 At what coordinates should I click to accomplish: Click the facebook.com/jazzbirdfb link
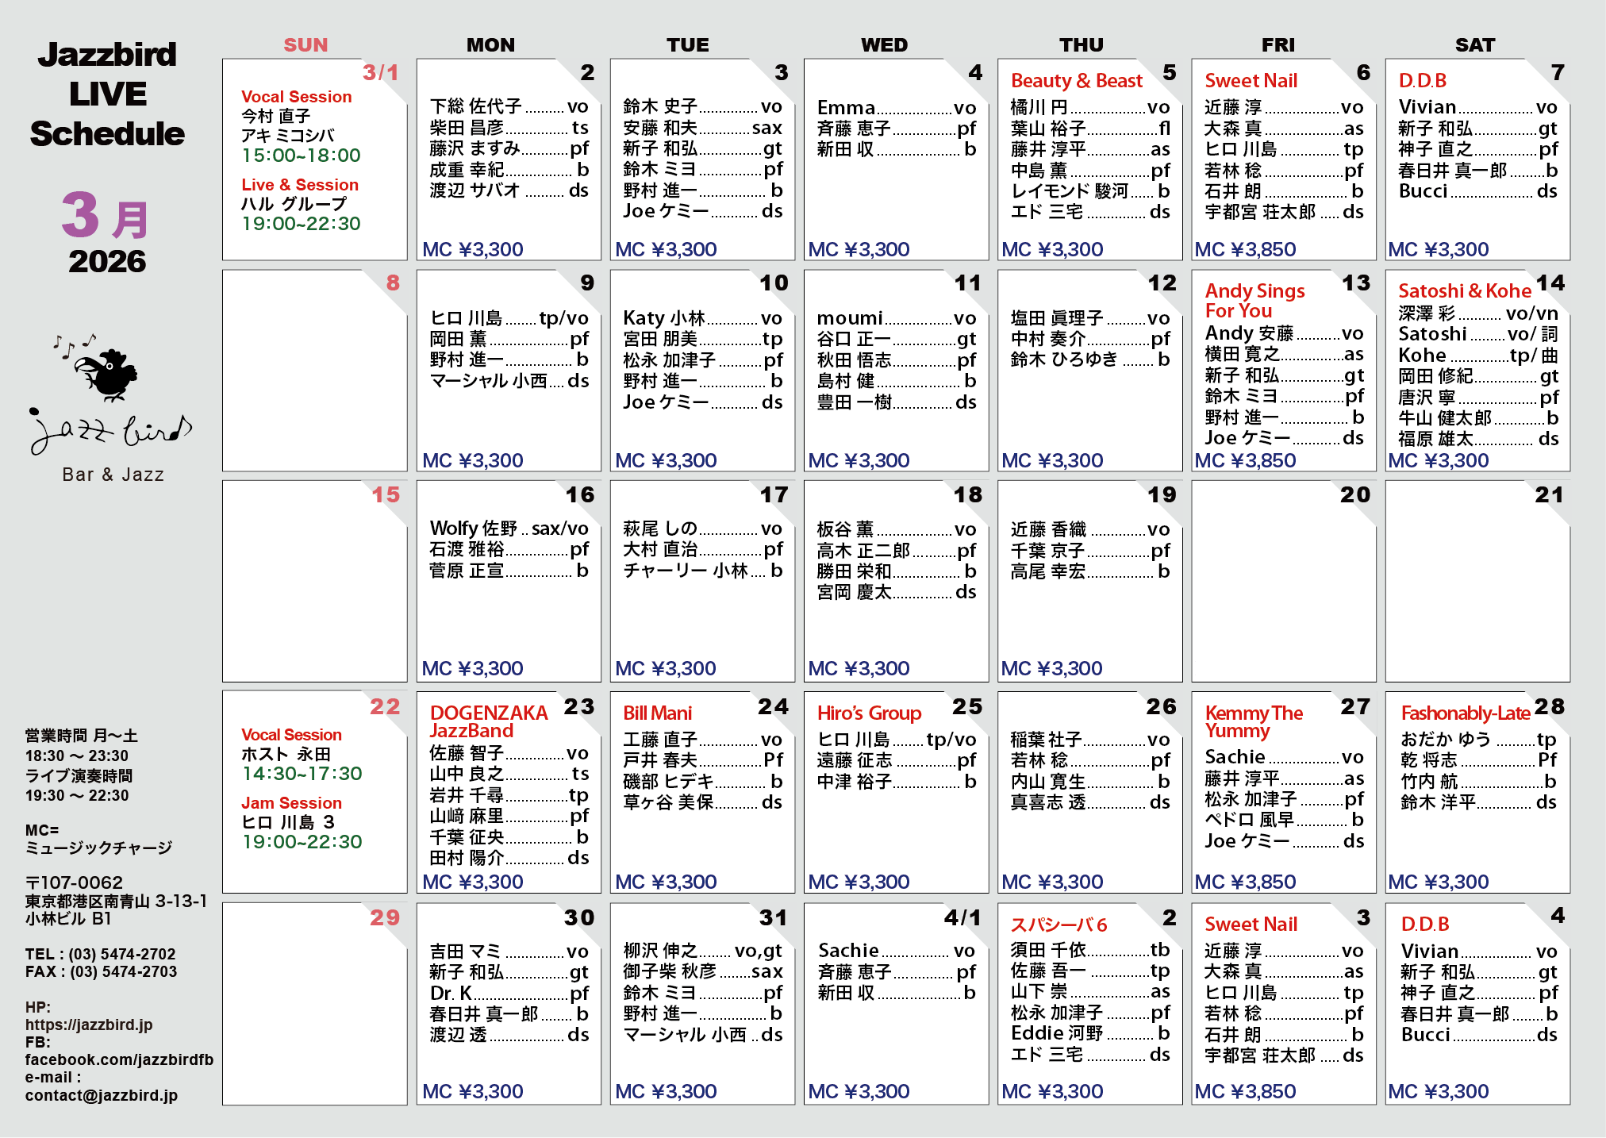[119, 1059]
